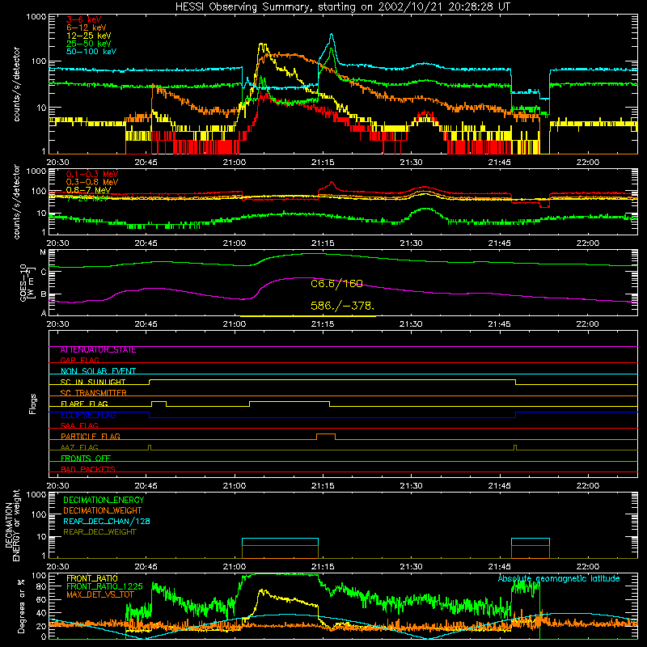Click the orange MAX_DET_VS_TOT legend label
The image size is (647, 647).
coord(100,594)
